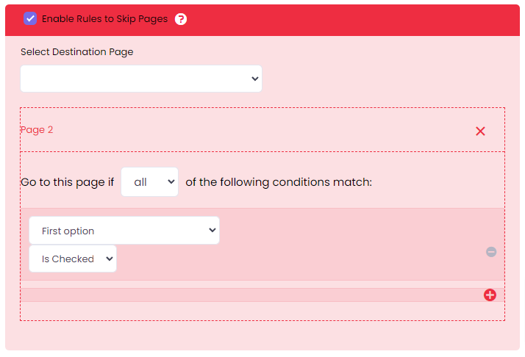
Task: Click the question mark help icon
Action: [181, 19]
